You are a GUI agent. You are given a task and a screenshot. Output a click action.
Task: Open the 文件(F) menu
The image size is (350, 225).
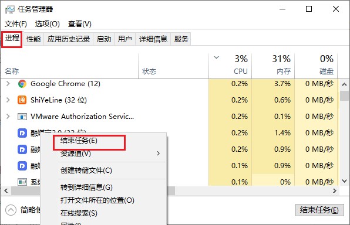click(x=16, y=24)
